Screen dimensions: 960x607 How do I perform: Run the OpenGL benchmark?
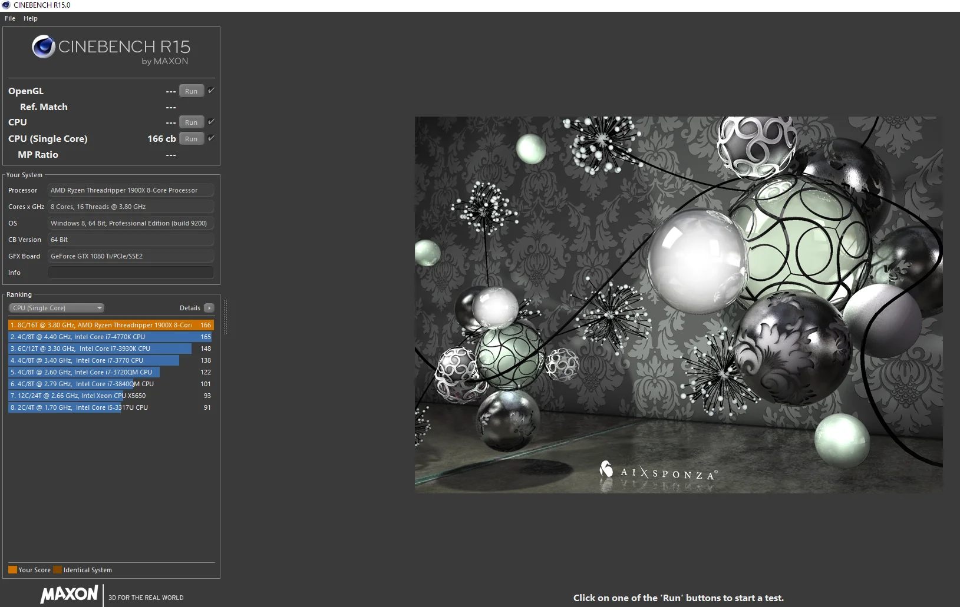pyautogui.click(x=192, y=91)
